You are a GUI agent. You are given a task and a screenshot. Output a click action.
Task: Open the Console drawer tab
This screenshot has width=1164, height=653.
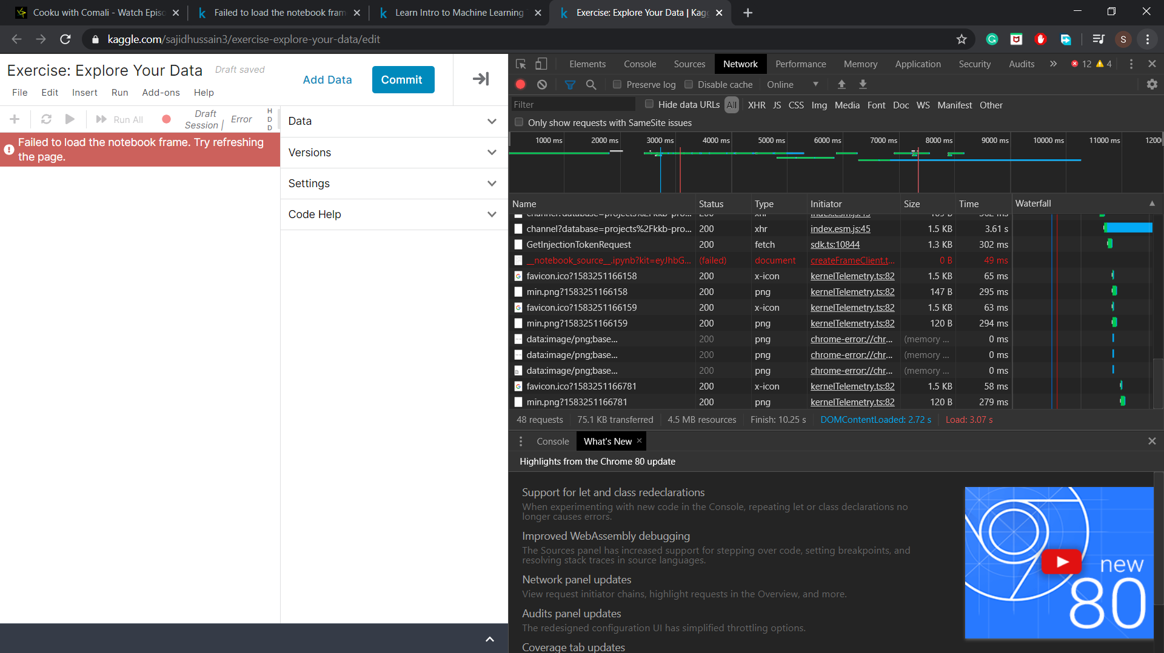point(552,442)
